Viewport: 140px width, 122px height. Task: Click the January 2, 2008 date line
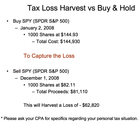pos(37,28)
